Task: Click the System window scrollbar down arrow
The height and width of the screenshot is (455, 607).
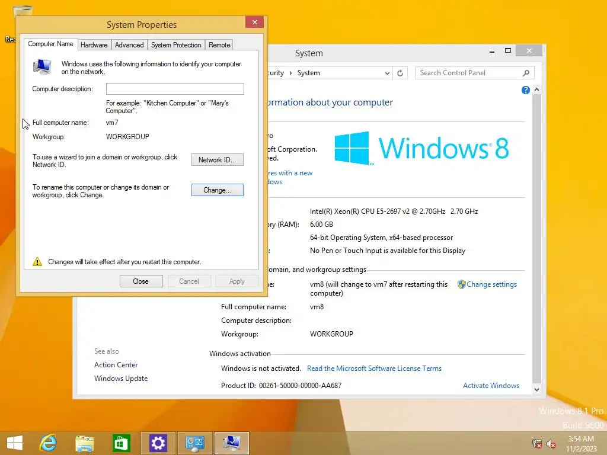Action: tap(536, 390)
